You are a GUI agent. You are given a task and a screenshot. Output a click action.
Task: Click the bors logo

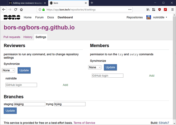(x=12, y=17)
